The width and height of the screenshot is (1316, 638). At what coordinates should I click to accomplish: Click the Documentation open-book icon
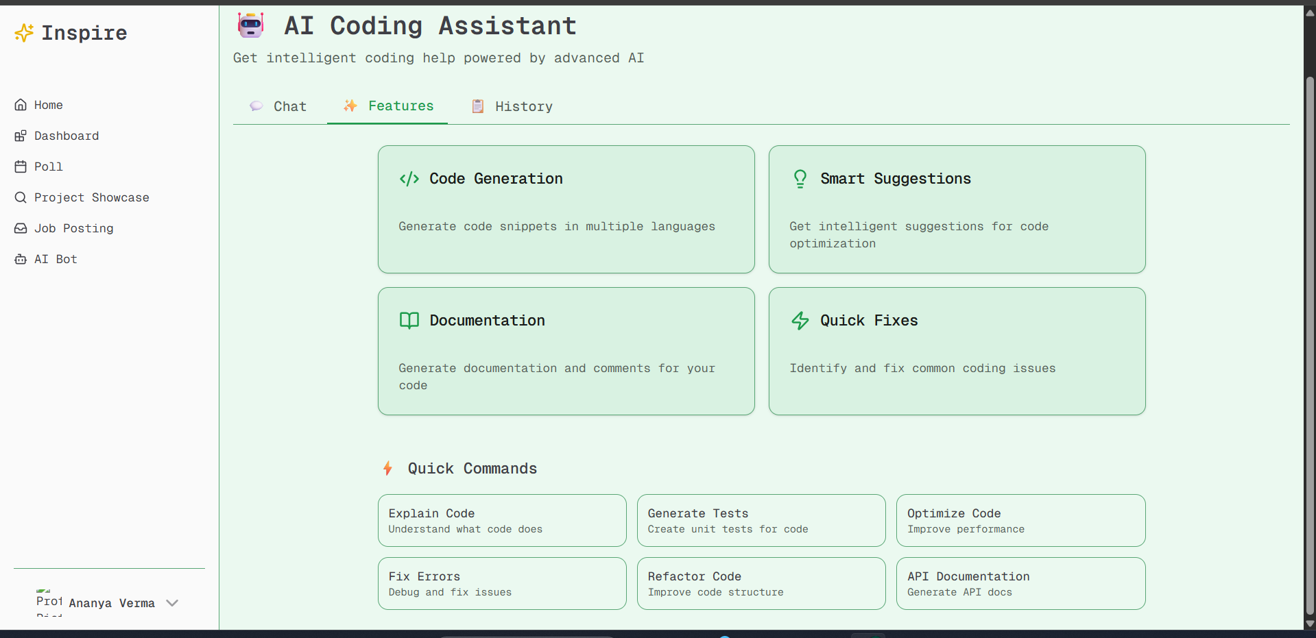coord(409,320)
